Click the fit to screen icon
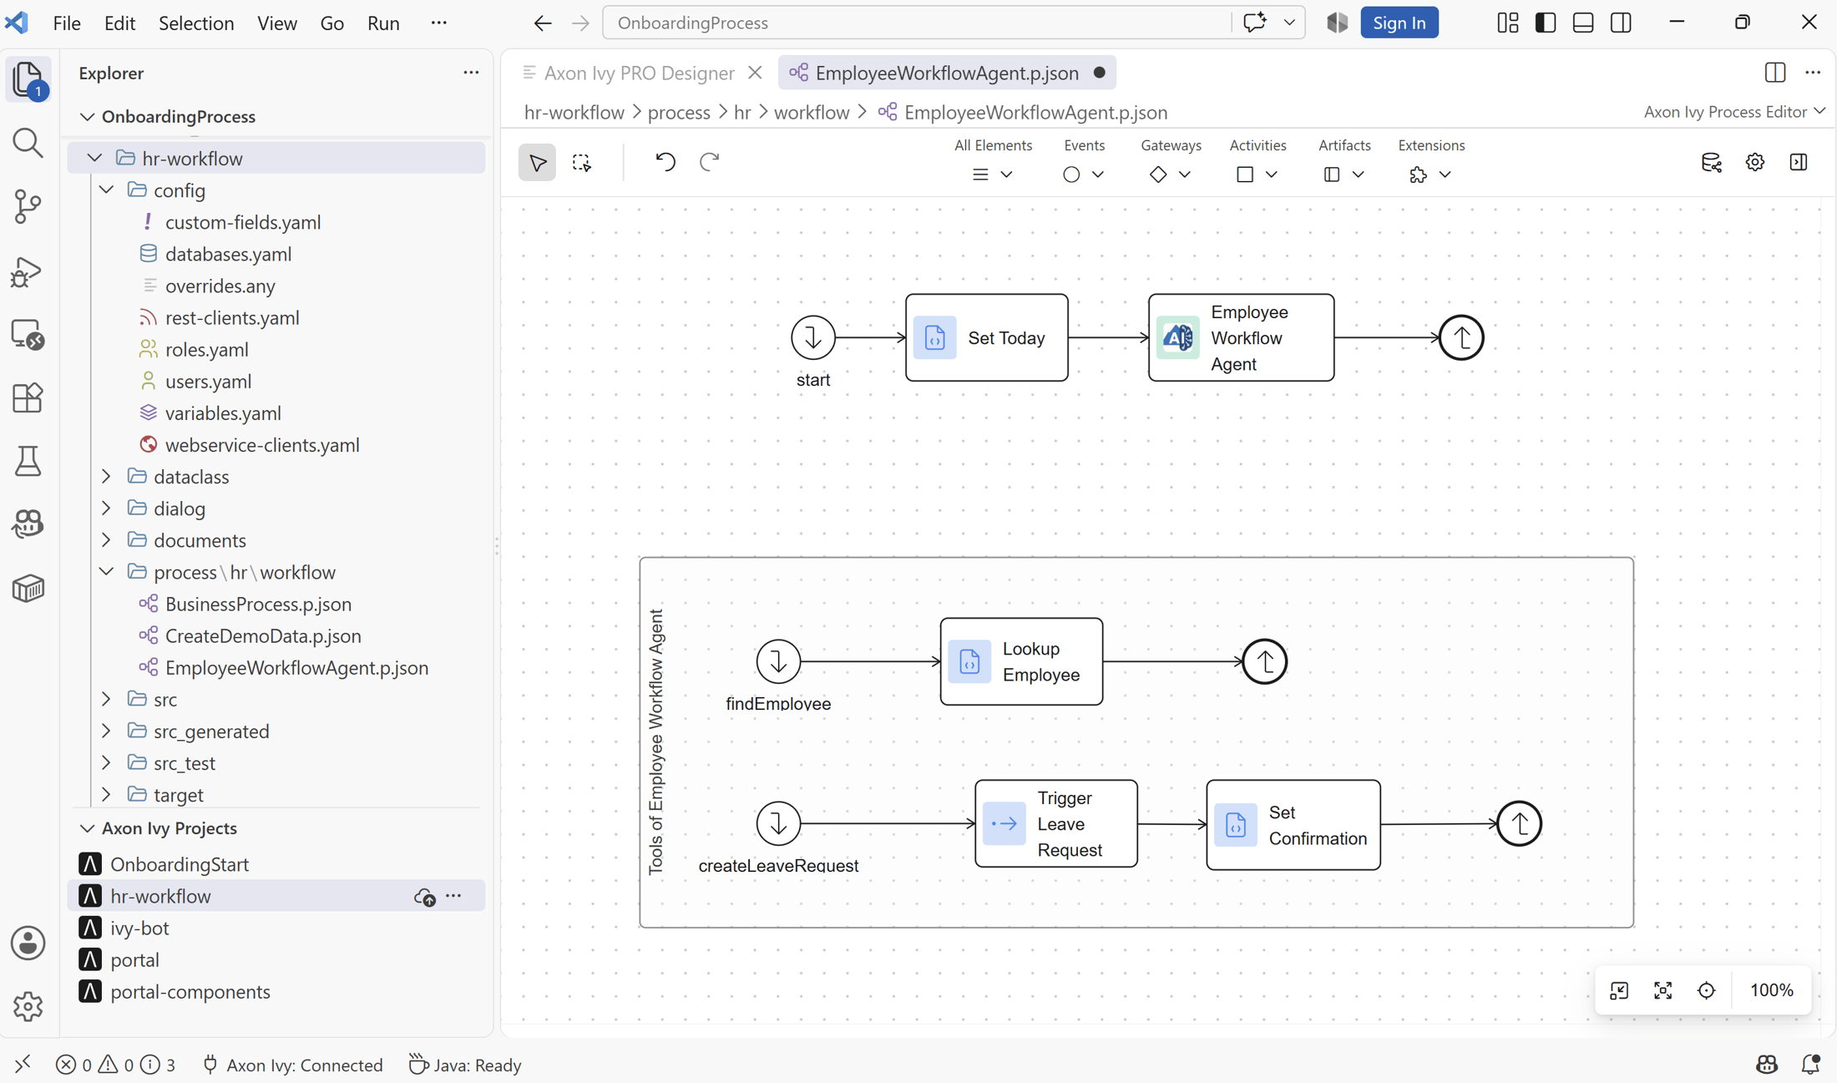1837x1083 pixels. pyautogui.click(x=1662, y=990)
